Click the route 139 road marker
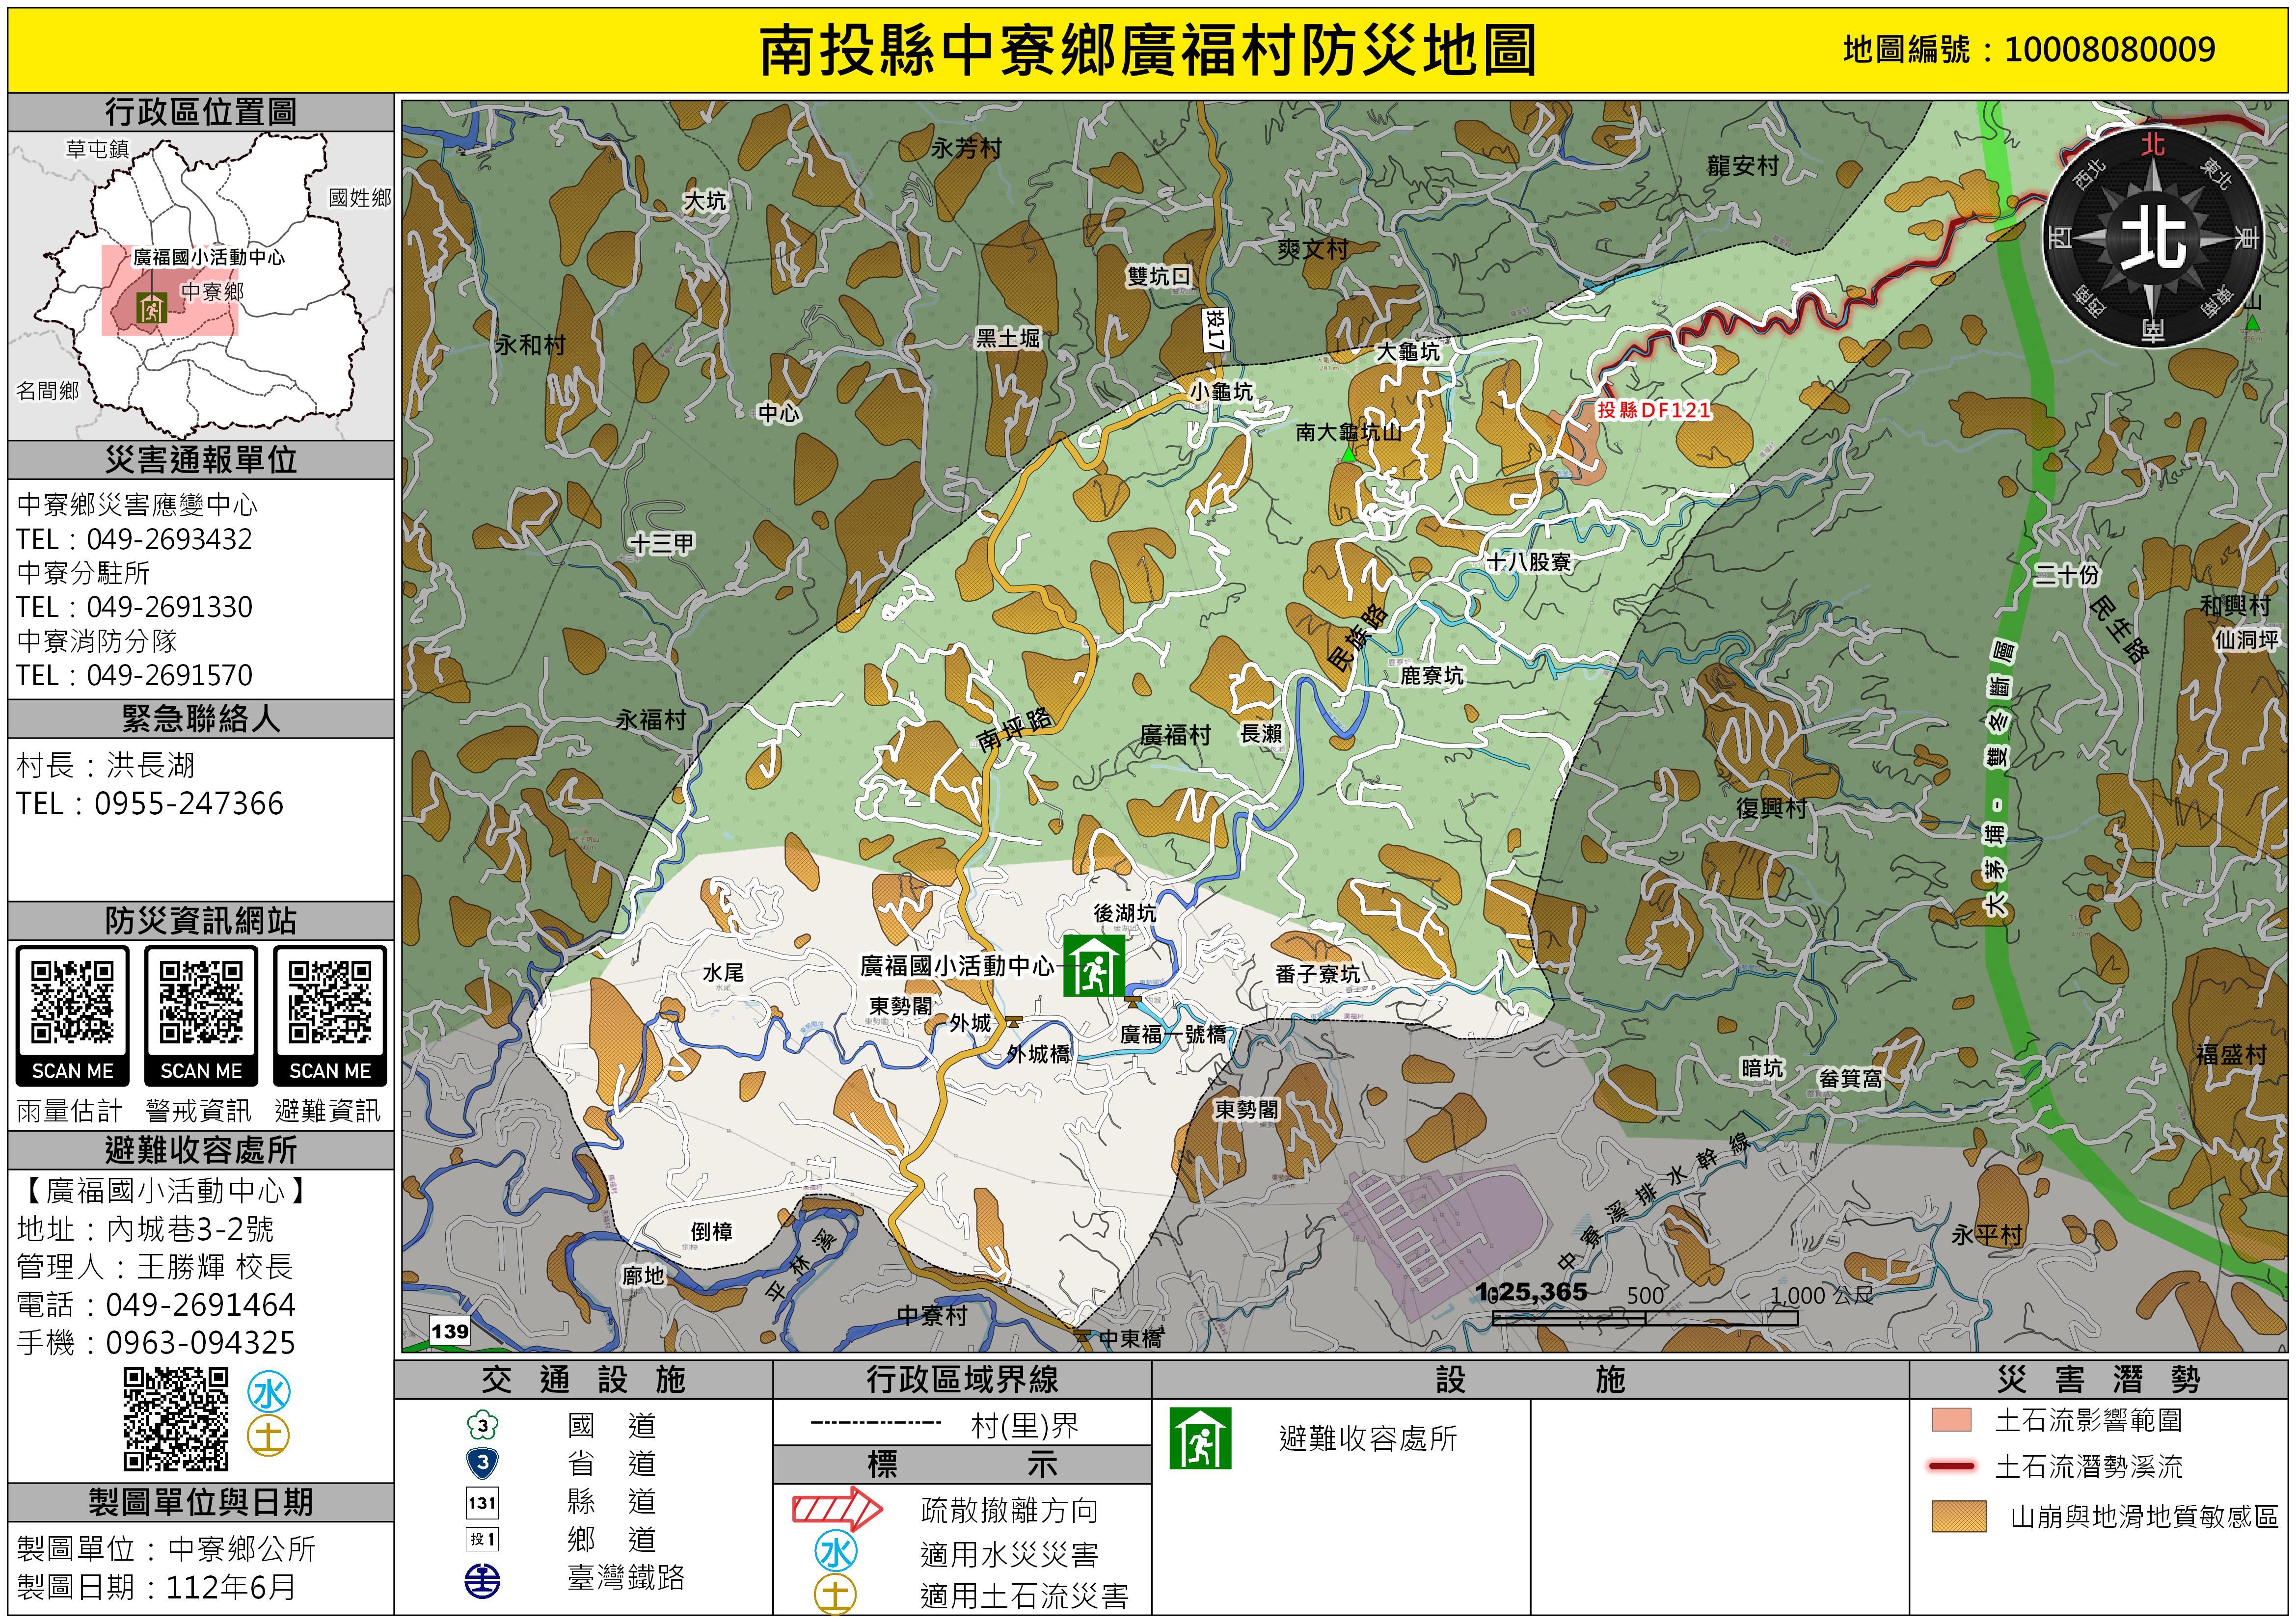Image resolution: width=2296 pixels, height=1623 pixels. pyautogui.click(x=450, y=1331)
